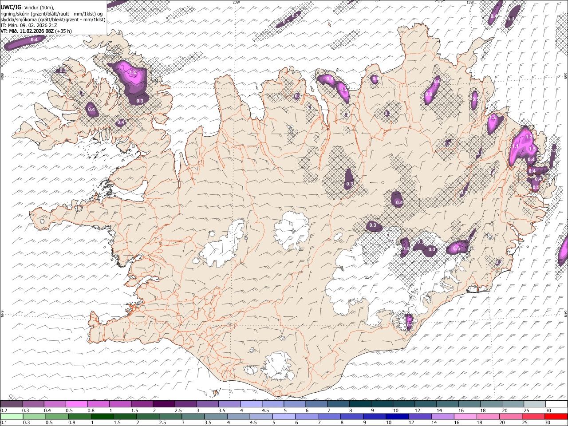Viewport: 568px width, 426px height.
Task: Click the top scale swatch starting at 0.2
Action: (x=11, y=404)
